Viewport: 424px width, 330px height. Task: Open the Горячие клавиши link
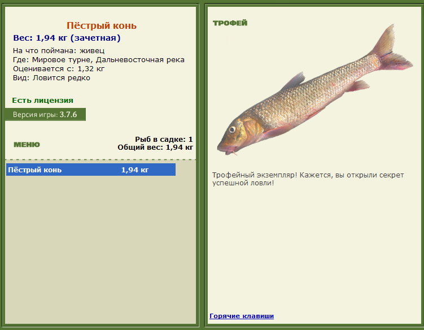(x=242, y=316)
